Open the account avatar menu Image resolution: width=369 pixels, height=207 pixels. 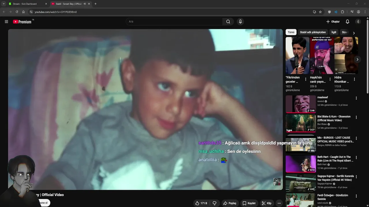(358, 22)
